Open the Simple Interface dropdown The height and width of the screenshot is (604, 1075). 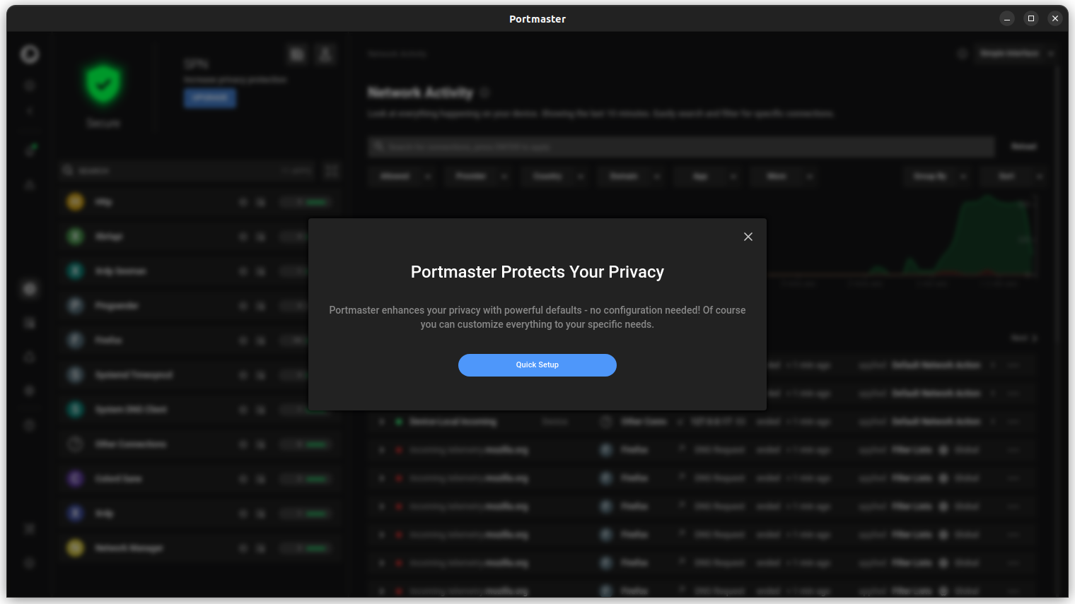[x=1016, y=54]
